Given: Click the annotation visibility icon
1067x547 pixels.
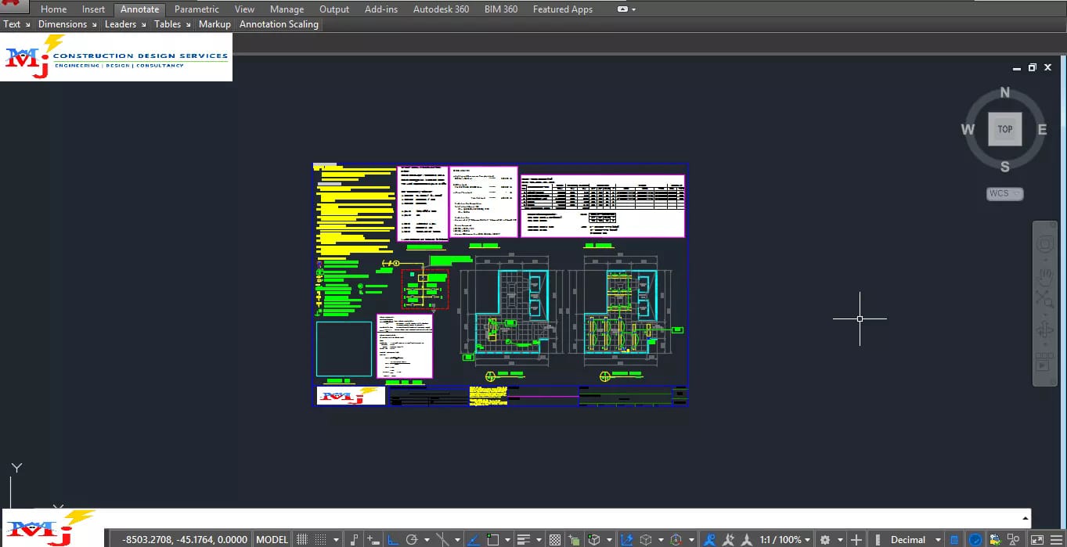Looking at the screenshot, I should tap(710, 539).
